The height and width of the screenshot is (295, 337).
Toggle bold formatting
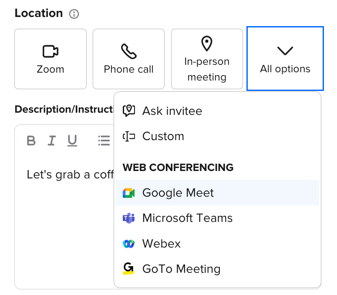[31, 140]
